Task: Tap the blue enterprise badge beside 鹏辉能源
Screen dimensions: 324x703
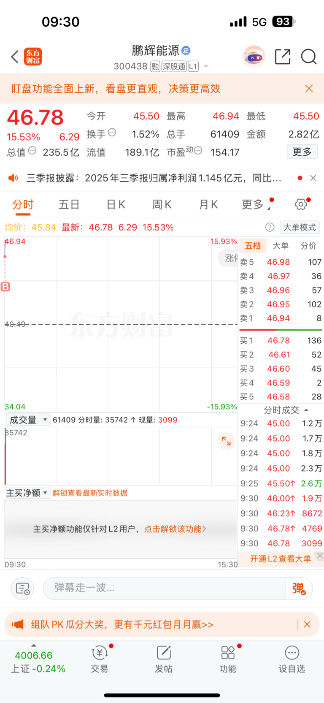Action: [x=186, y=51]
